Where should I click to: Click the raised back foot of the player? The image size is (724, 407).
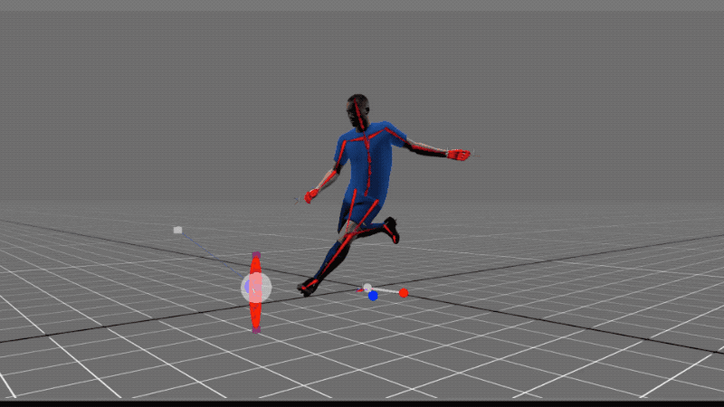[x=391, y=230]
